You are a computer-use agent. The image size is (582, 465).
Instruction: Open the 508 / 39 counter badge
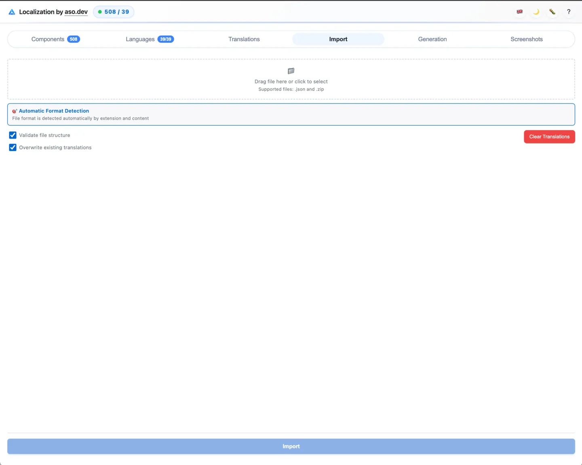pyautogui.click(x=114, y=12)
